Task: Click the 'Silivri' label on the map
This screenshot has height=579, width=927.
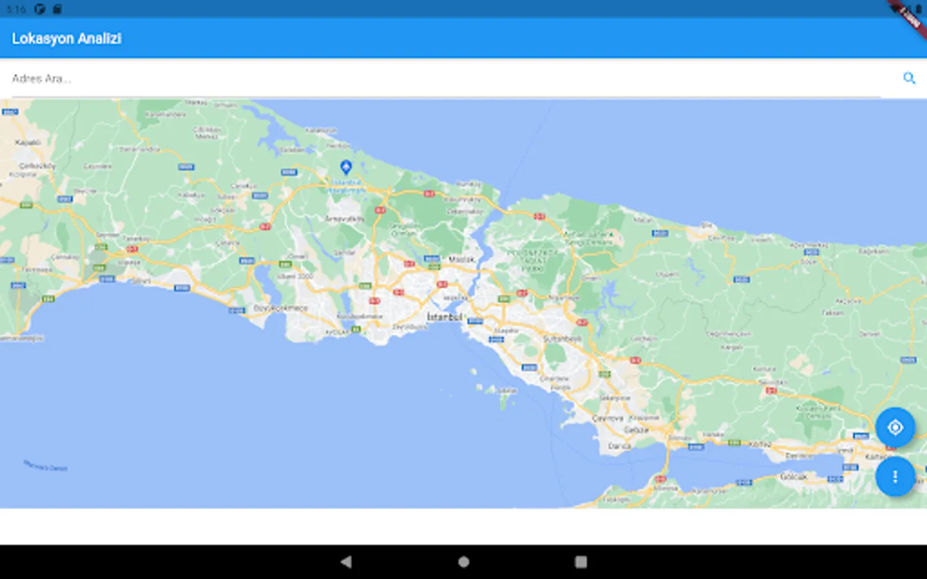Action: tap(141, 281)
